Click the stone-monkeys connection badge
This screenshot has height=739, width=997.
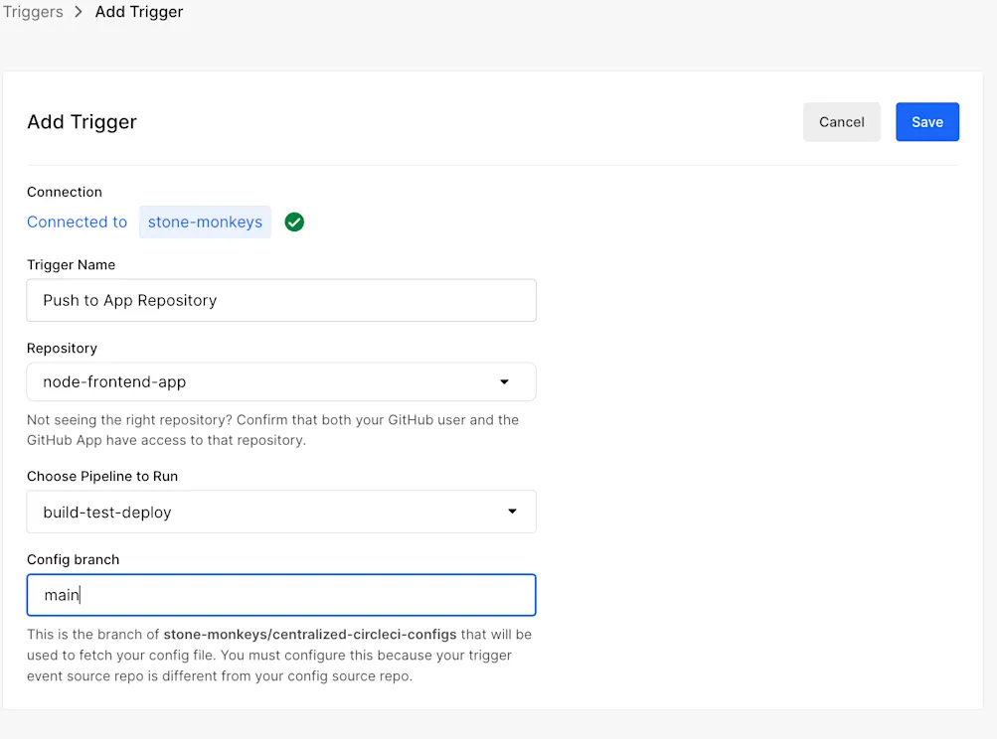click(205, 222)
